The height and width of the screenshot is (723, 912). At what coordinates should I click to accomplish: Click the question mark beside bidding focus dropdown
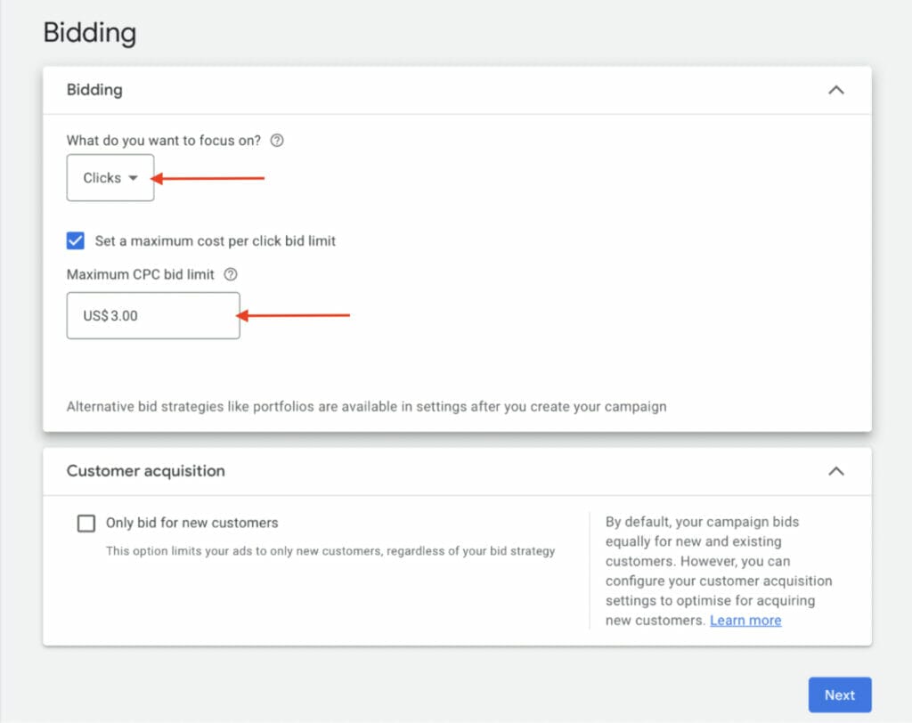click(277, 140)
